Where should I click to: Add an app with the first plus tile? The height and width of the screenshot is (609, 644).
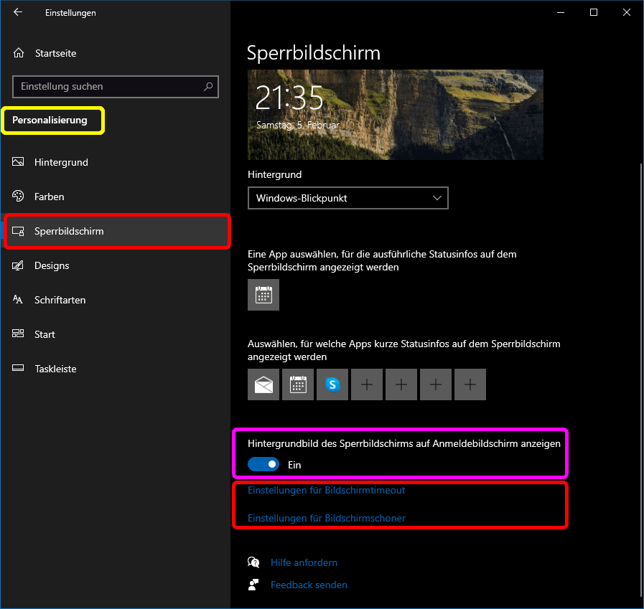(x=367, y=384)
